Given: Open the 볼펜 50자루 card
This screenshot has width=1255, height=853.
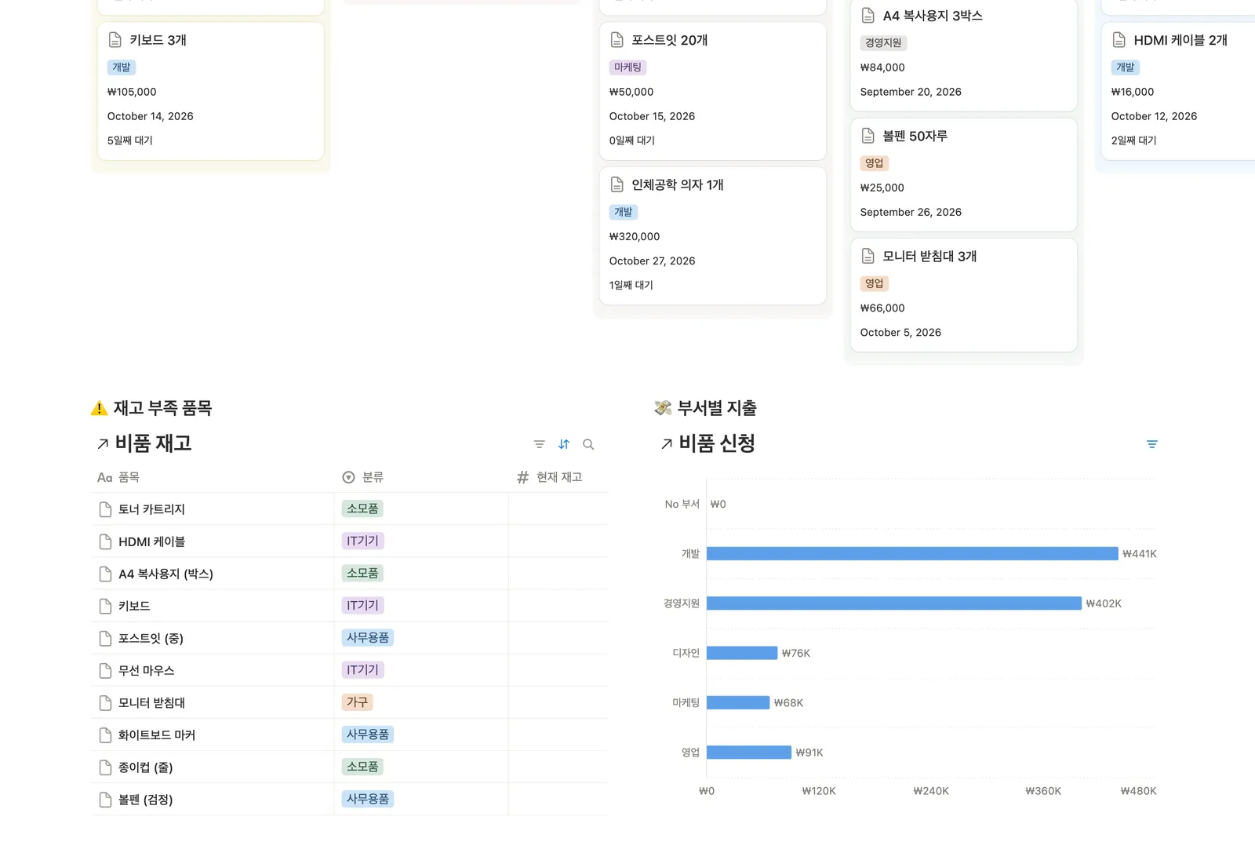Looking at the screenshot, I should [964, 174].
